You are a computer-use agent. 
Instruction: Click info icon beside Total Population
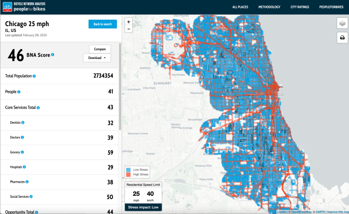34,76
